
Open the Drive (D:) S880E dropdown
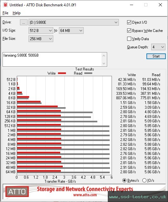[x=74, y=22]
